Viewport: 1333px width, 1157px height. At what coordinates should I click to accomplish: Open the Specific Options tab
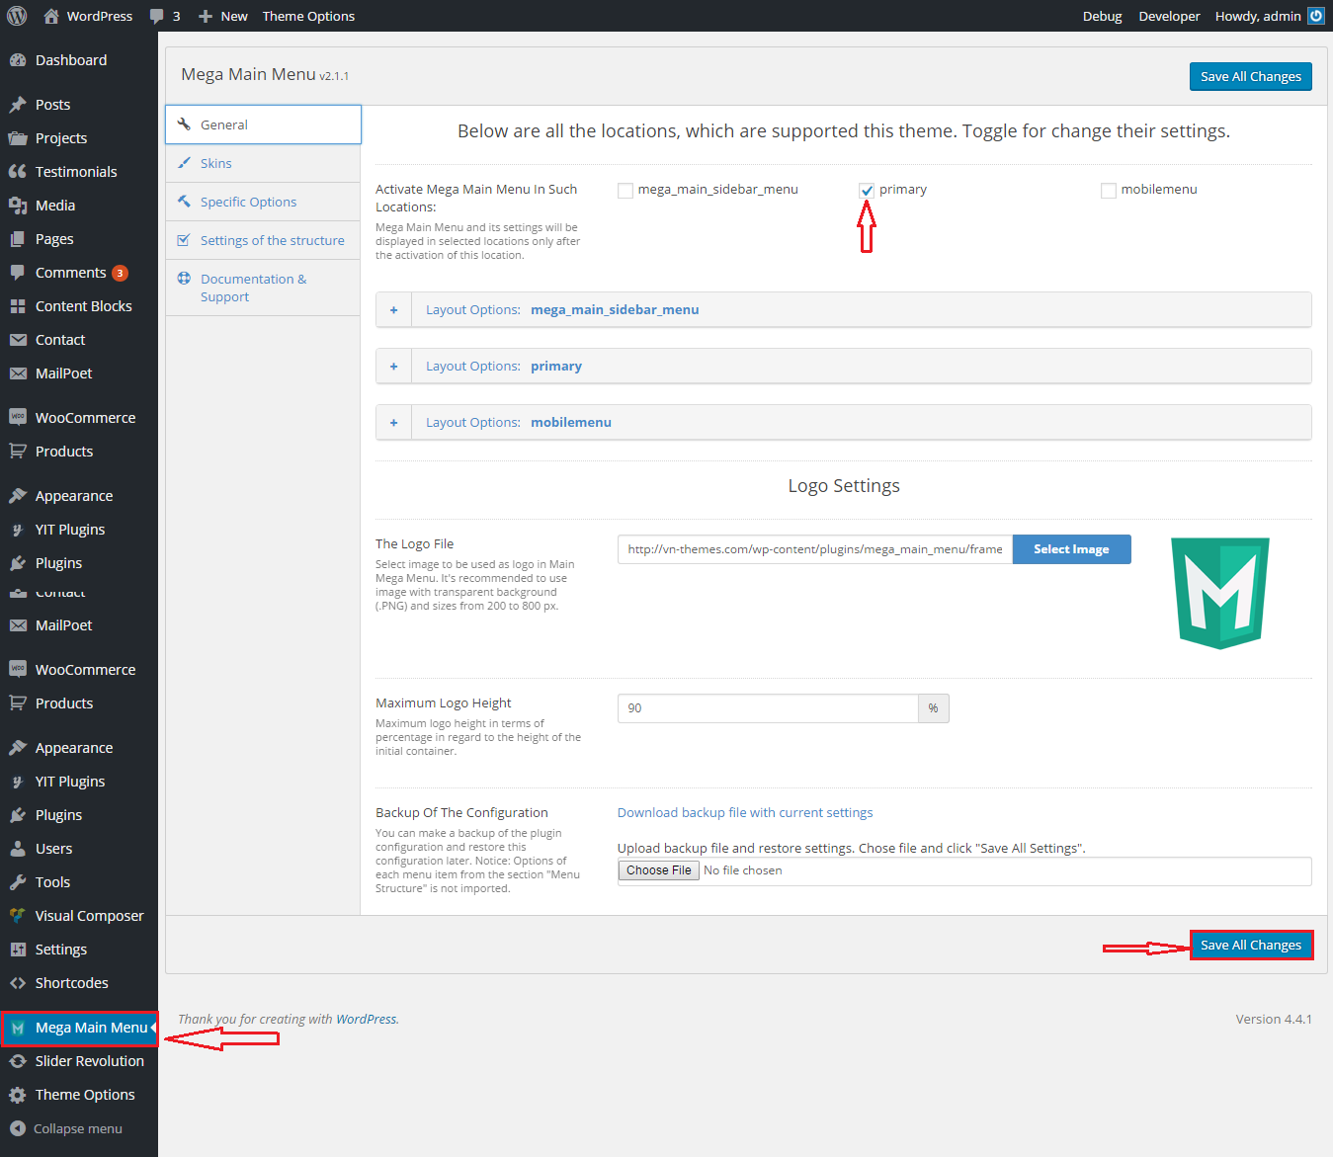(x=248, y=203)
